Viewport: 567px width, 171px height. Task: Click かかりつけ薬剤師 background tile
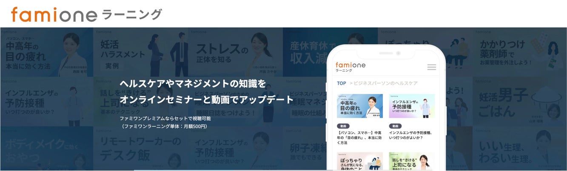520,52
